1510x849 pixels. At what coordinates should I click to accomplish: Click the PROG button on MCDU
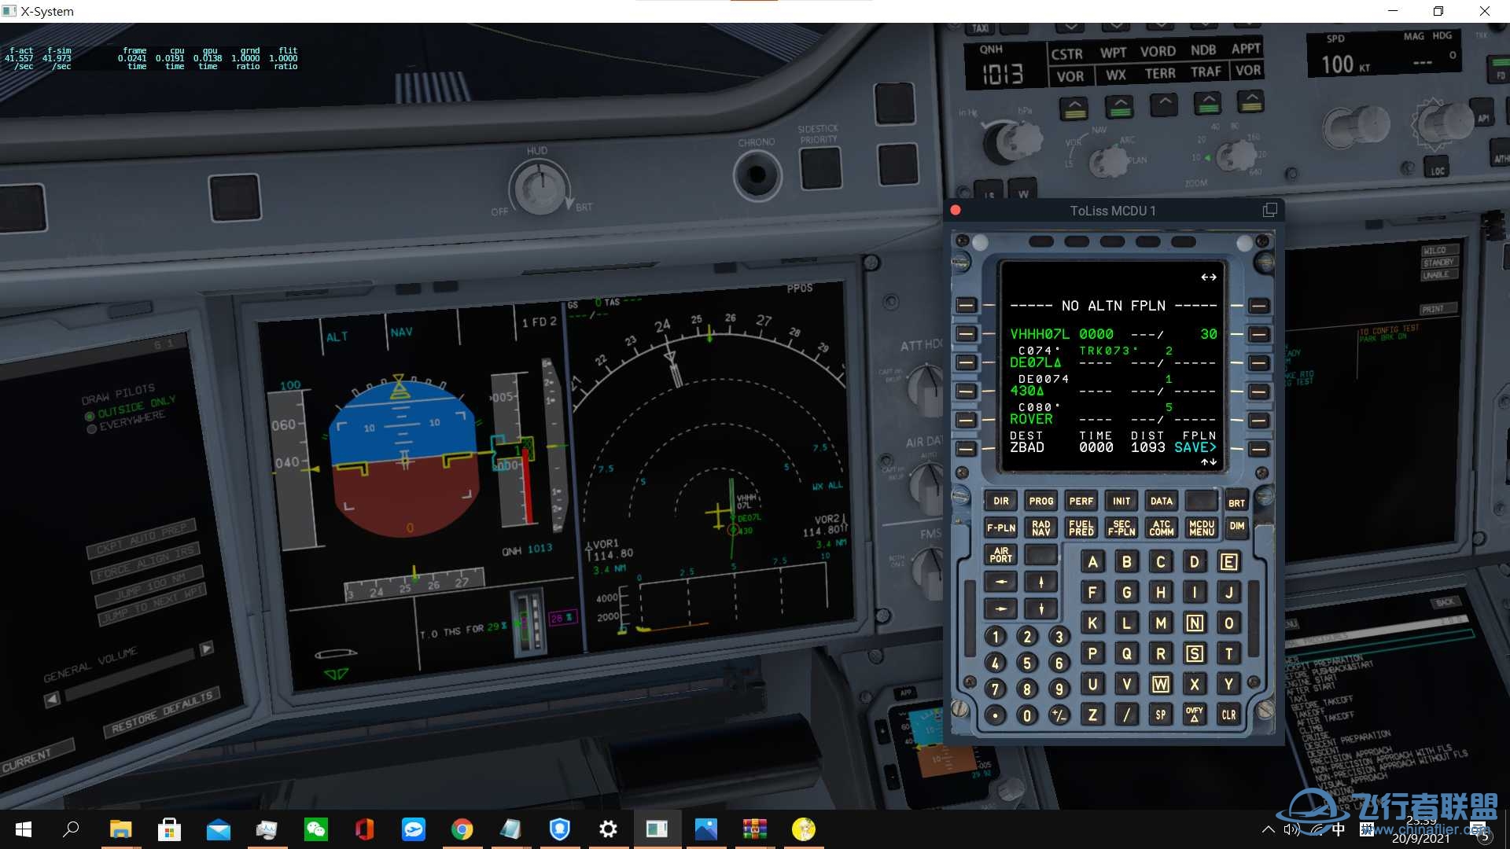[1040, 502]
